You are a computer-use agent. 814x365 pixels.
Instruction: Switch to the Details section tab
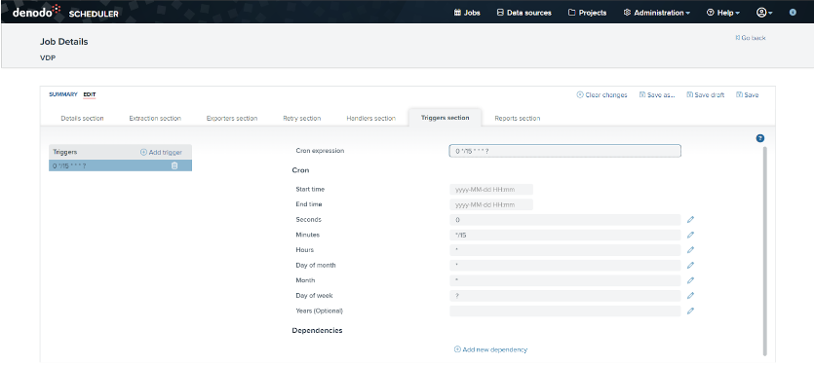coord(82,118)
